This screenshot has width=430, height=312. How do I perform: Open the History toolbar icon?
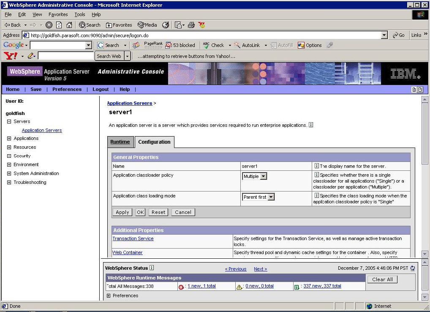(x=165, y=25)
